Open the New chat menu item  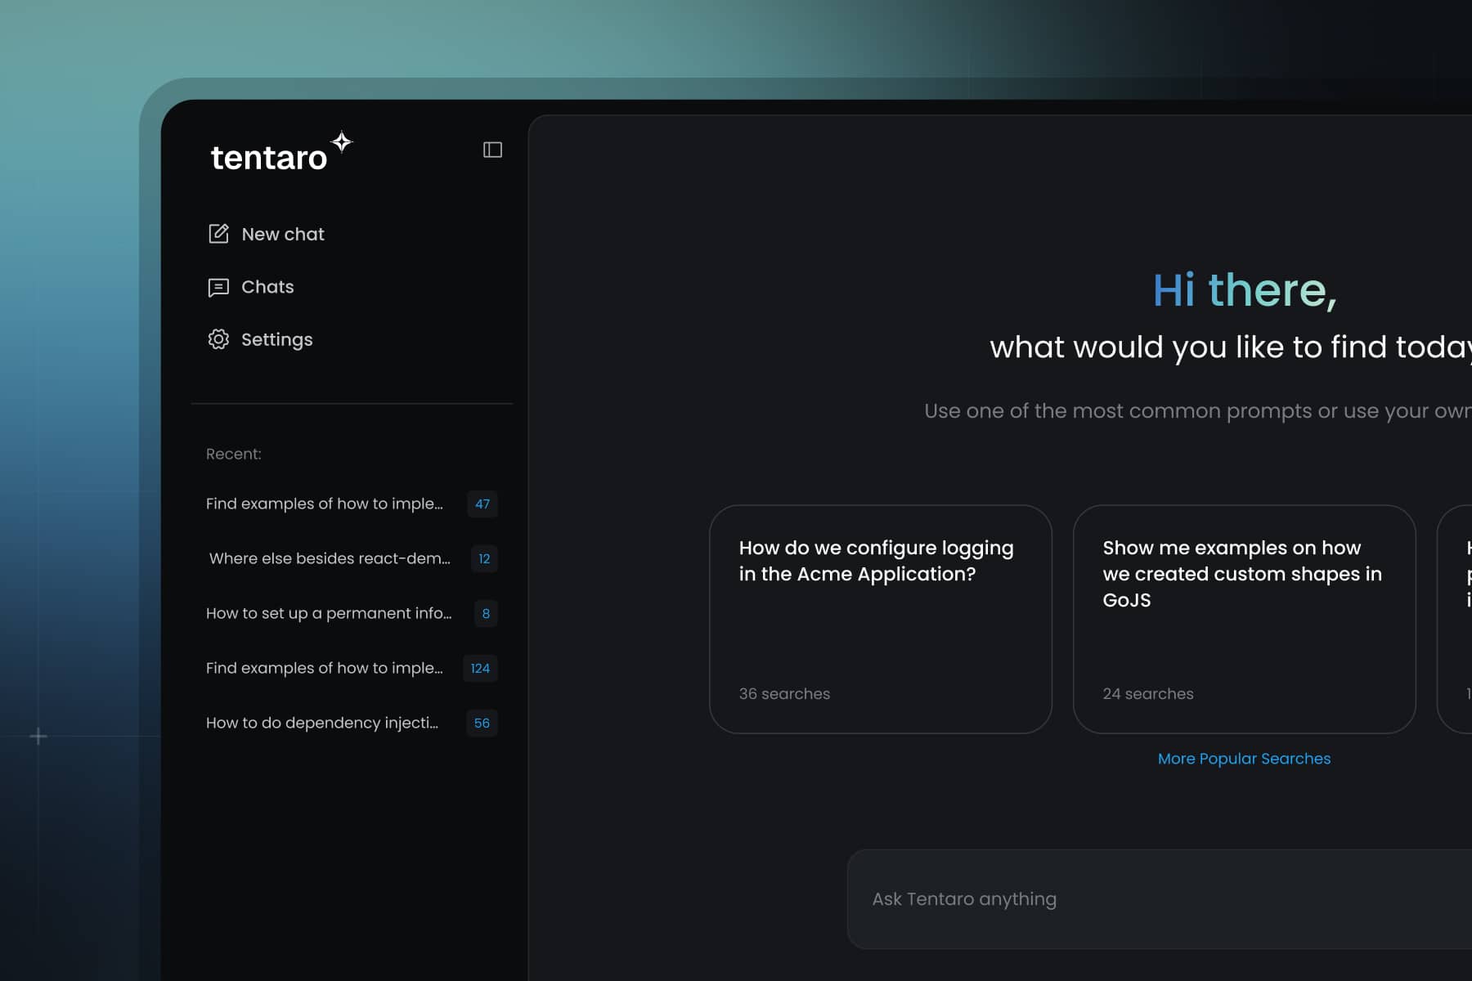tap(267, 234)
